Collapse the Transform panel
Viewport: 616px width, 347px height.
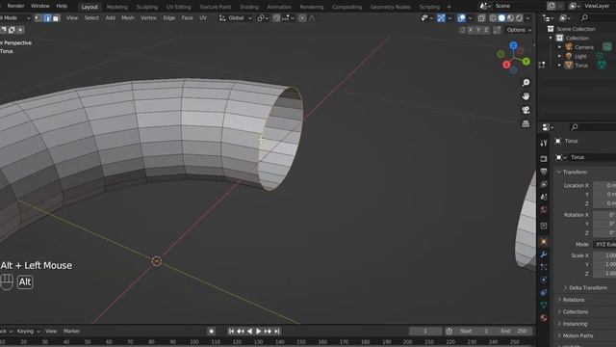pyautogui.click(x=575, y=173)
